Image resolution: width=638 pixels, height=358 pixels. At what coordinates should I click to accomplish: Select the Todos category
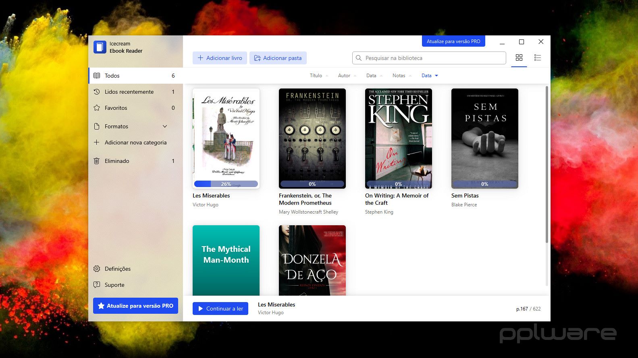point(112,76)
